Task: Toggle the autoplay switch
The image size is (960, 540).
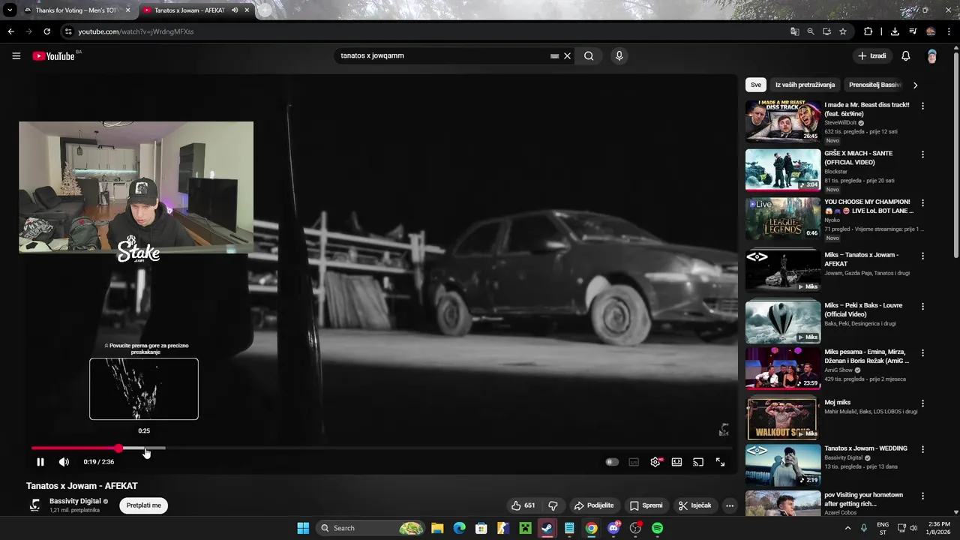Action: click(x=612, y=462)
